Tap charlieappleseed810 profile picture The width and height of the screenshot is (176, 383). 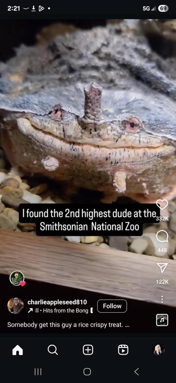(x=15, y=306)
